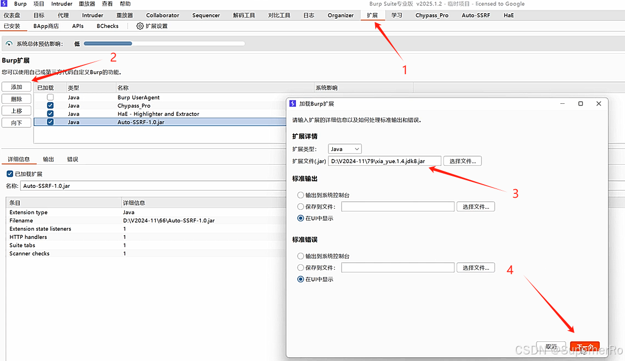Click the system impact progress bar
This screenshot has height=361, width=625.
coord(164,43)
